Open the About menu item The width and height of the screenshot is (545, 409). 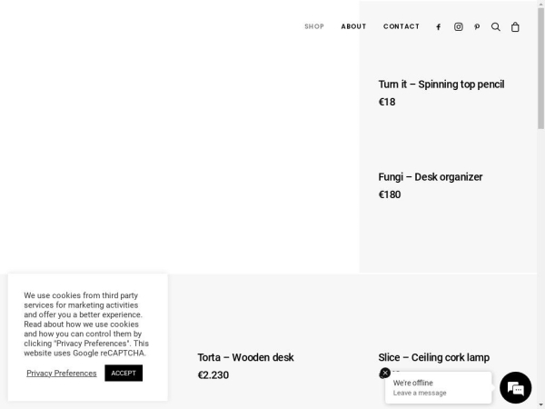353,26
